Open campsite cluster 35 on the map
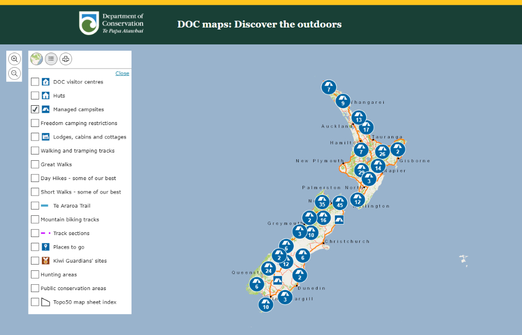The height and width of the screenshot is (335, 522). pos(322,202)
